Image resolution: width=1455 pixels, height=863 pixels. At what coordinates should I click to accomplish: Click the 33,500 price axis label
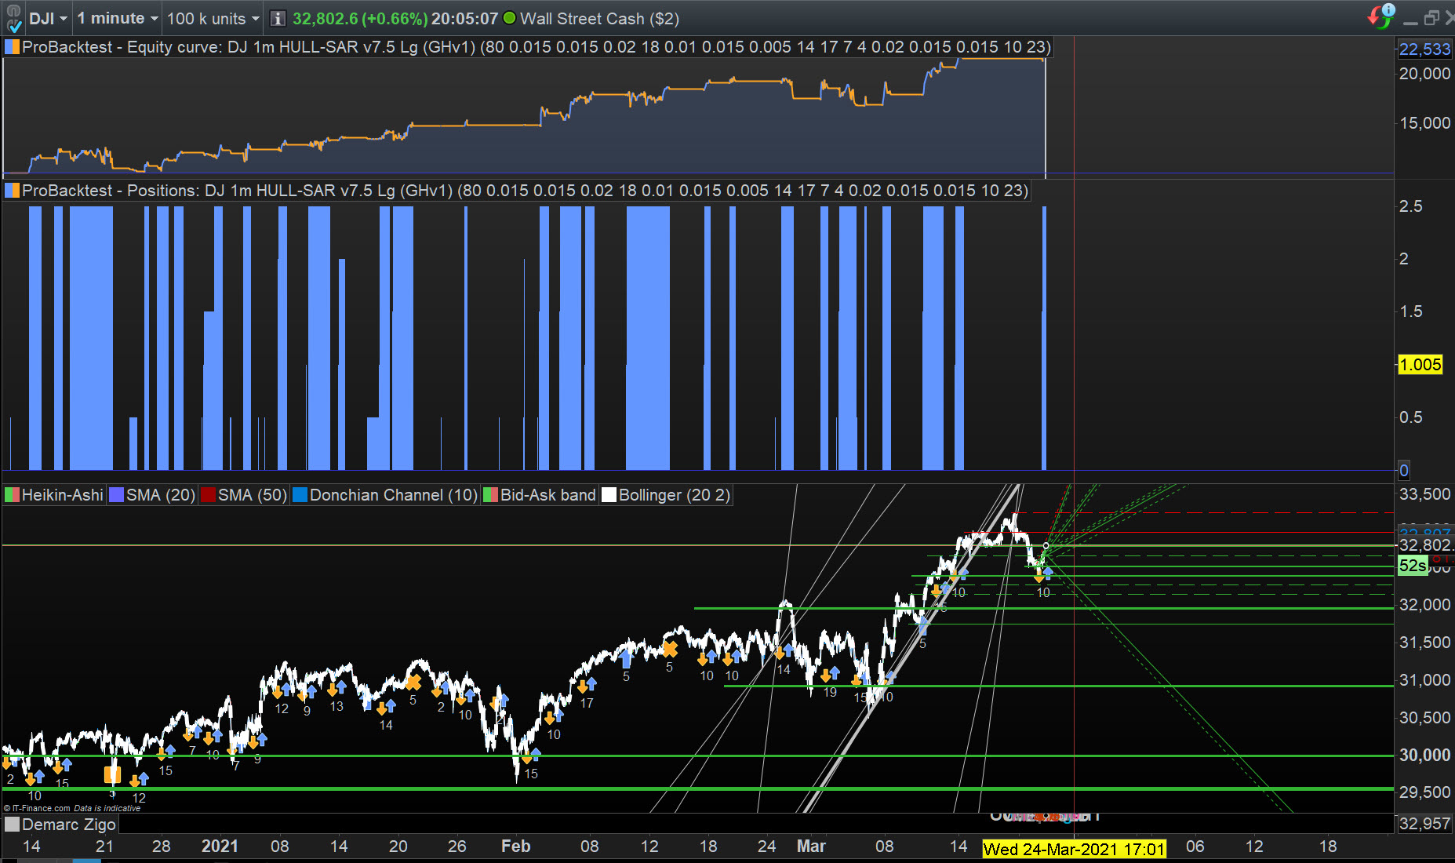pos(1425,494)
